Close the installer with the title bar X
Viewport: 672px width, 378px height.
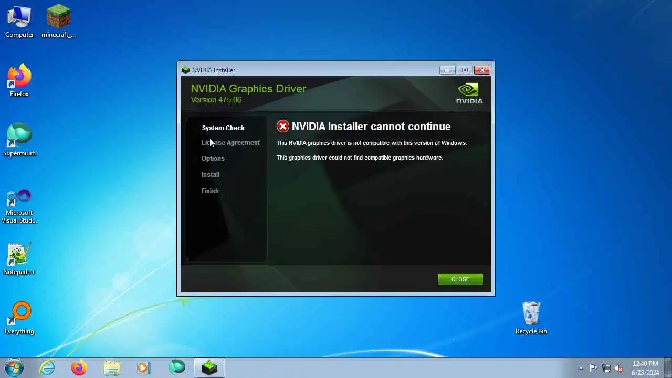pos(482,70)
